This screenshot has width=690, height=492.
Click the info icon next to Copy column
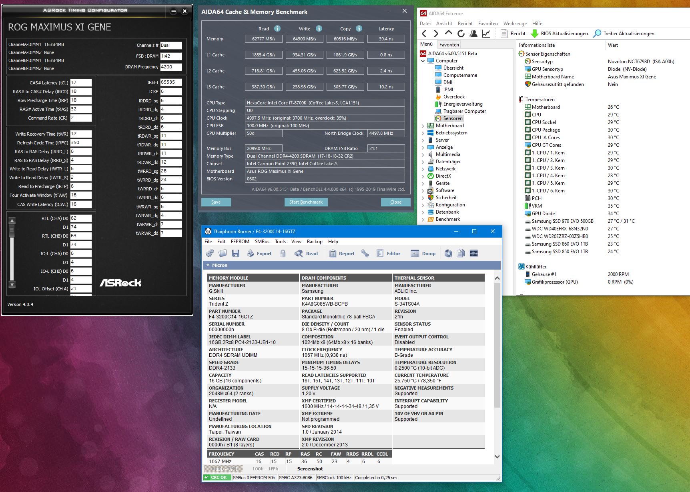[x=359, y=28]
